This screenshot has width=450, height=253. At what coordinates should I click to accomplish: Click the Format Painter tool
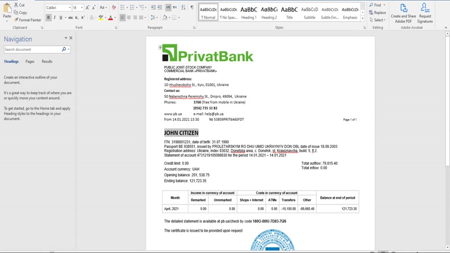pyautogui.click(x=28, y=20)
